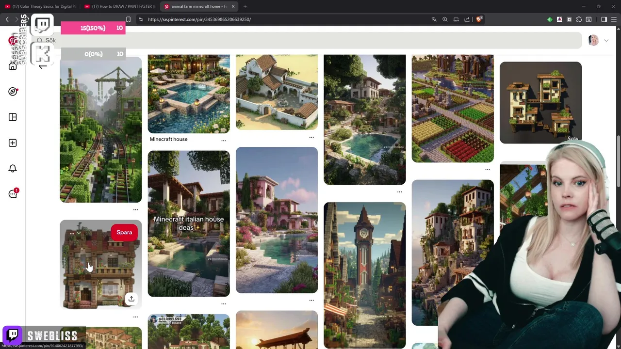The height and width of the screenshot is (349, 621).
Task: Open more options under pink villa pin
Action: tap(311, 301)
